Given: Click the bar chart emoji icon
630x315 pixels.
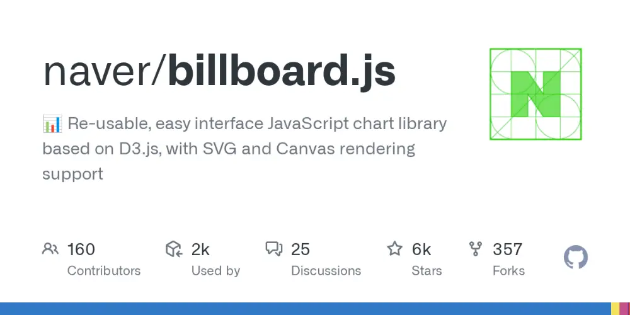Looking at the screenshot, I should (52, 123).
